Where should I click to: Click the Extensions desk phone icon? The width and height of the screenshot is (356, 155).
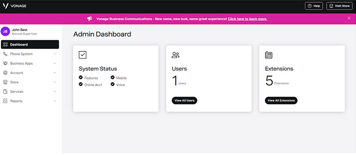coord(269,55)
